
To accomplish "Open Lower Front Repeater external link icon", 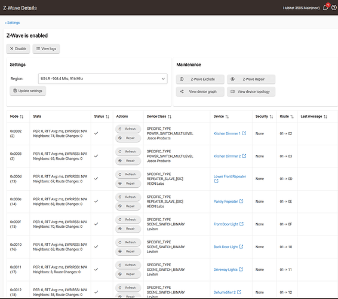I will click(216, 181).
